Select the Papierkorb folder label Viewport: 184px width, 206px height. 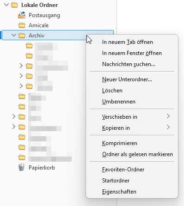pyautogui.click(x=42, y=168)
